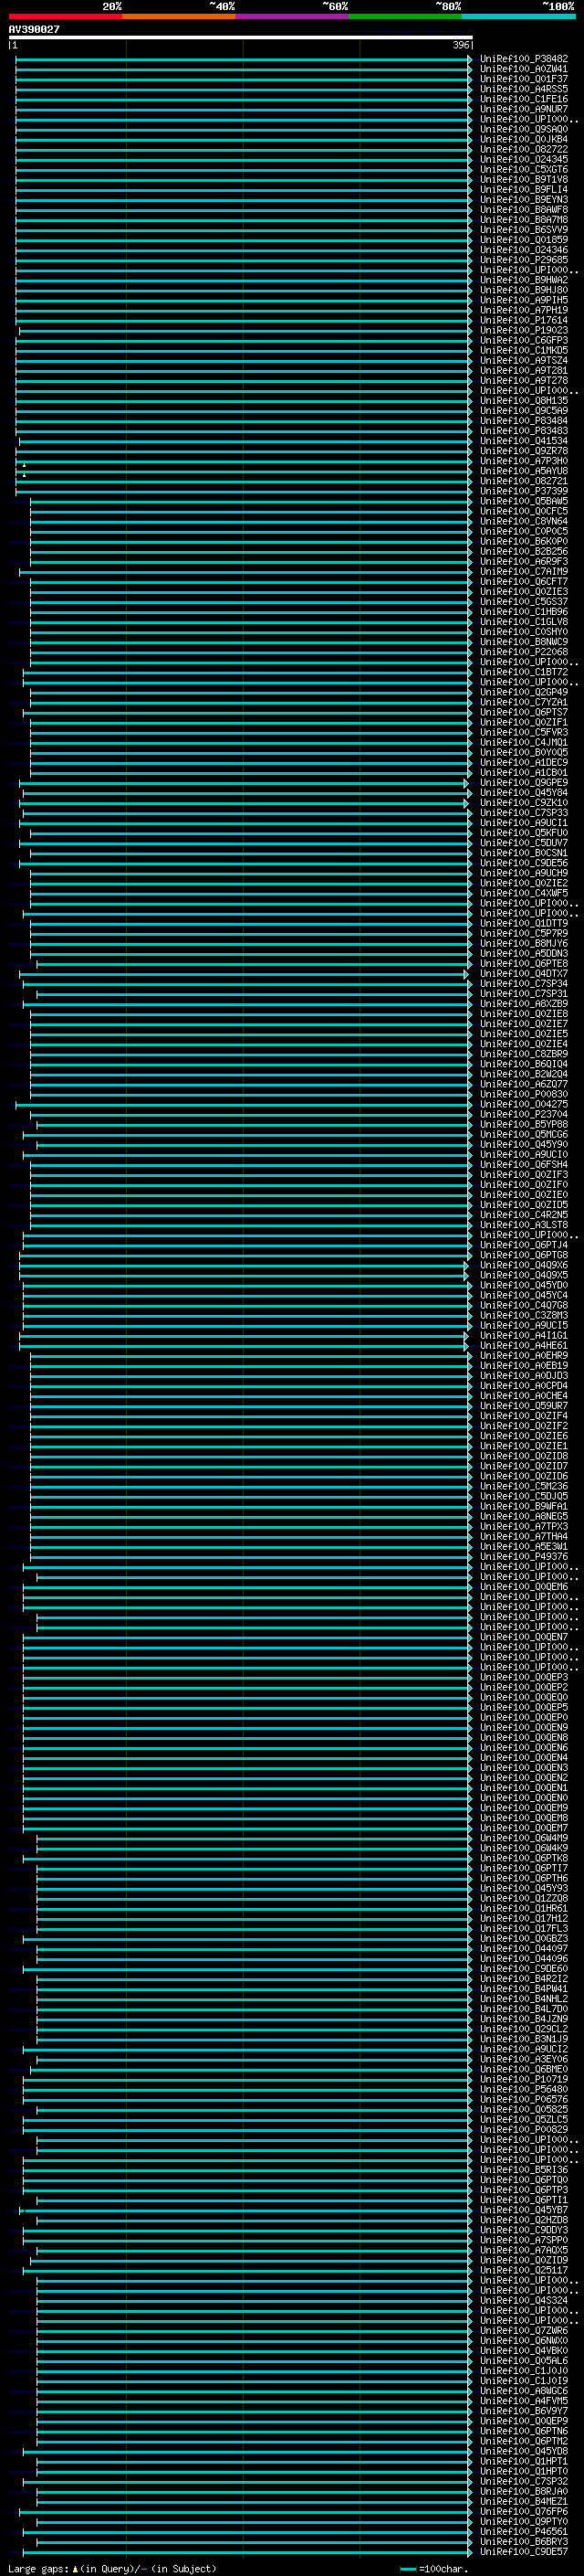Select the label UniRef100_P83483
Image resolution: width=584 pixels, height=2576 pixels.
pyautogui.click(x=524, y=431)
